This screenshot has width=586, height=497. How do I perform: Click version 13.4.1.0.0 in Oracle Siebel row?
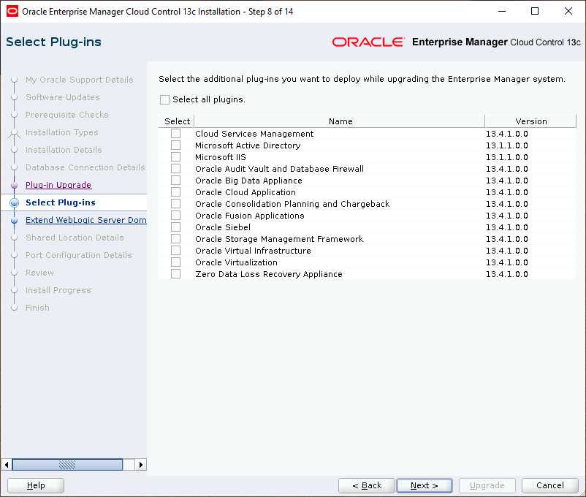coord(507,227)
